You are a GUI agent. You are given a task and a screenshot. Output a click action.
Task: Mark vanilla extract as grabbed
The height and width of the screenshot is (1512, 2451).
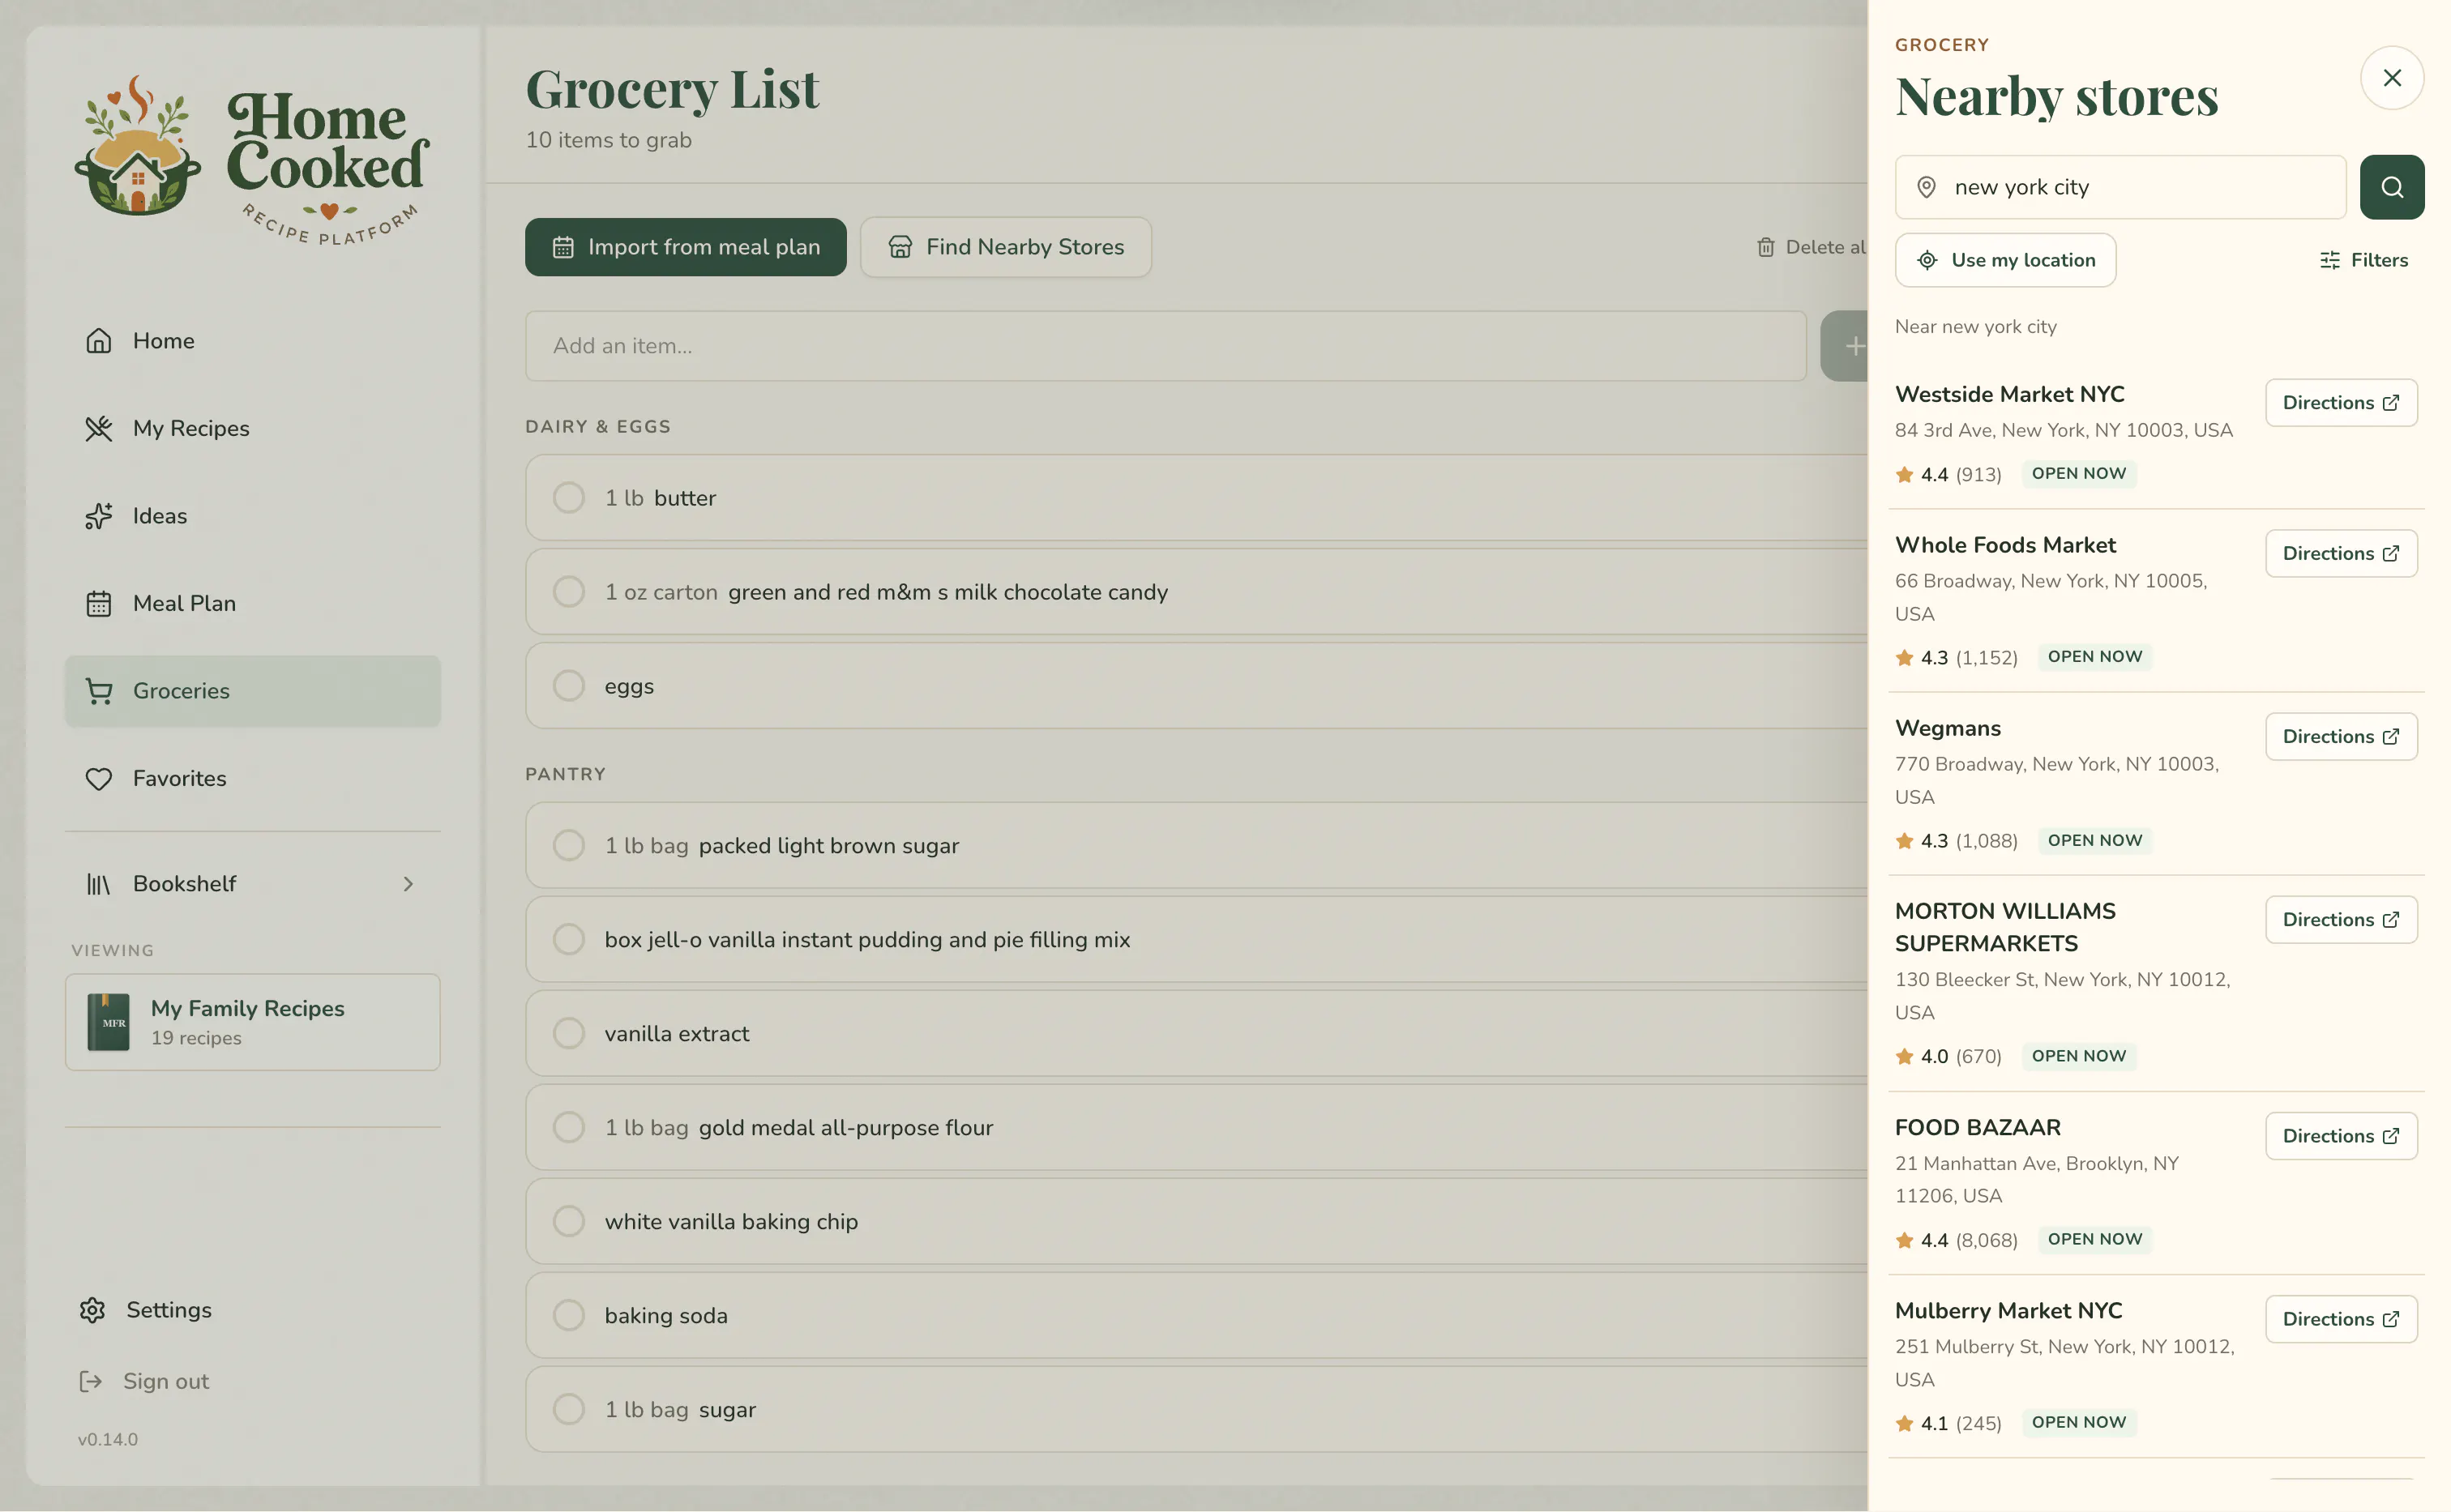point(568,1033)
